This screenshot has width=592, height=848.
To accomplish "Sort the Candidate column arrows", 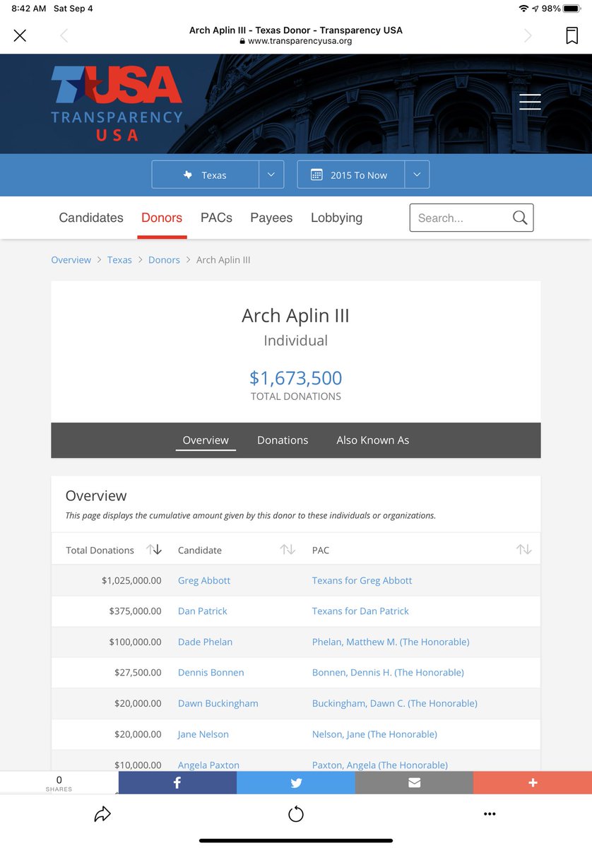I will 288,550.
